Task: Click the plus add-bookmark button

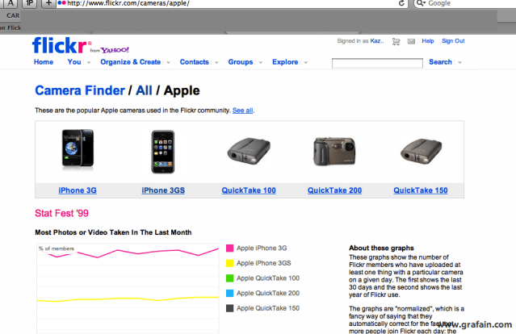Action: coord(48,3)
